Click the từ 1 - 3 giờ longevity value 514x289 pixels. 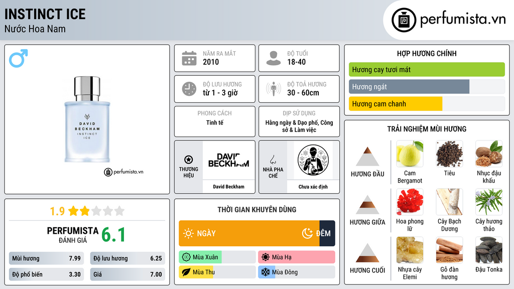click(x=220, y=93)
